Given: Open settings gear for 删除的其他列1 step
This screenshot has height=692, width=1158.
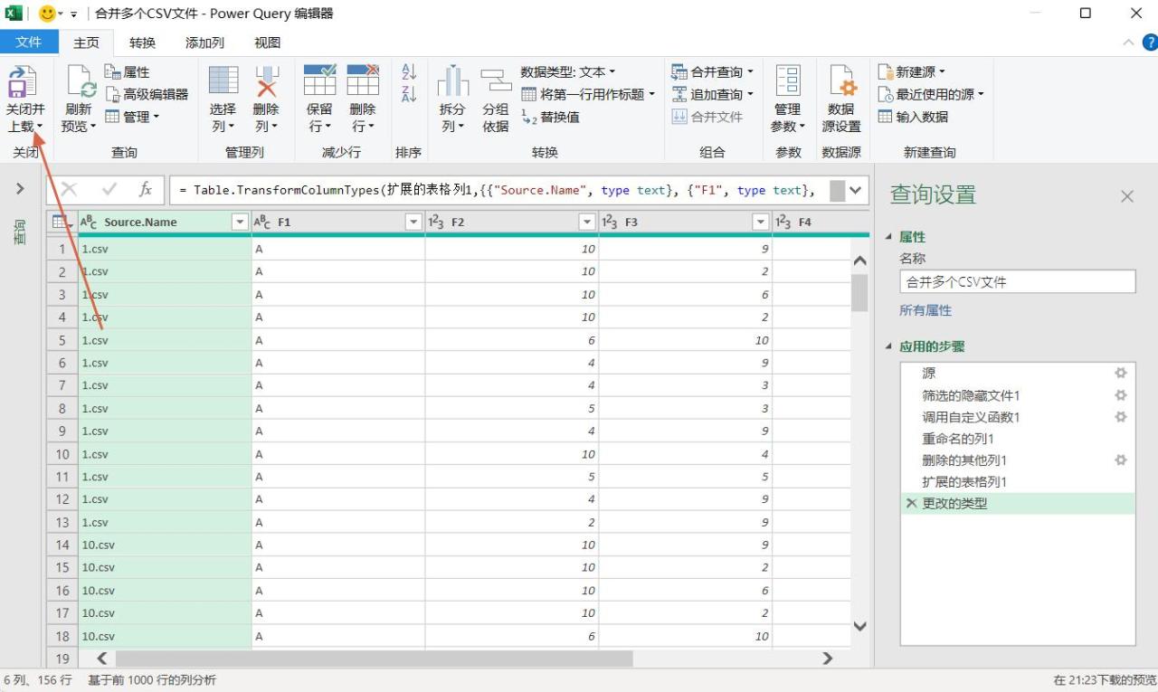Looking at the screenshot, I should [x=1121, y=460].
